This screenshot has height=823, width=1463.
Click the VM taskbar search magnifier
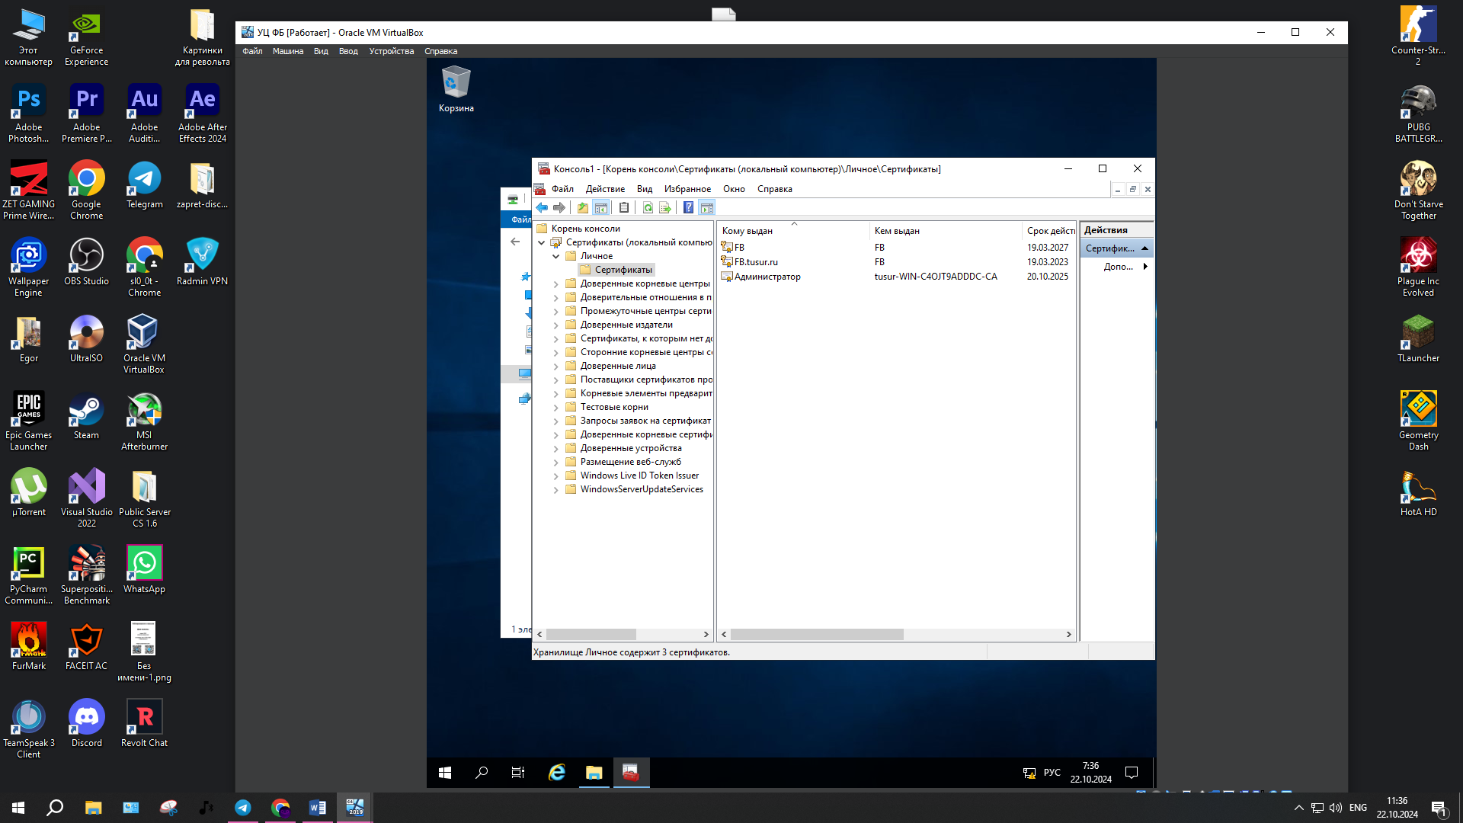point(482,773)
